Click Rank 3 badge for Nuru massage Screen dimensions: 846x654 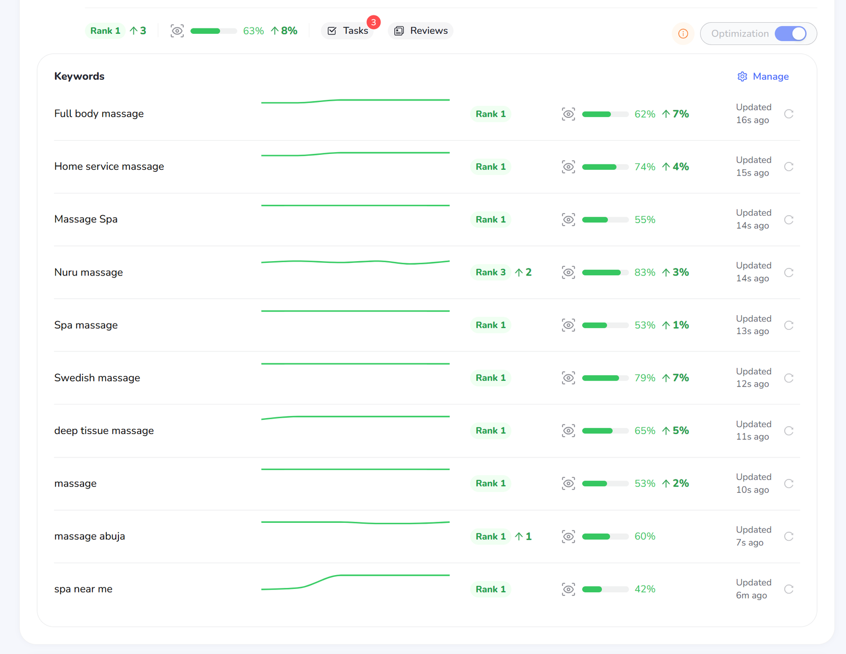(491, 272)
